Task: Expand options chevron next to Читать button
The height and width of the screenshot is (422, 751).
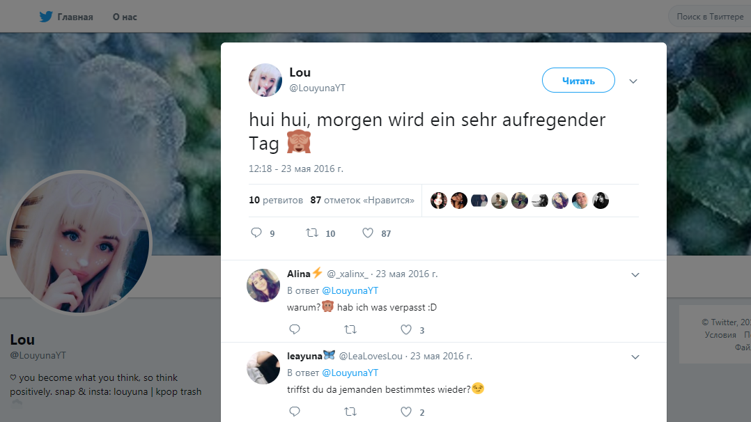Action: (x=633, y=81)
